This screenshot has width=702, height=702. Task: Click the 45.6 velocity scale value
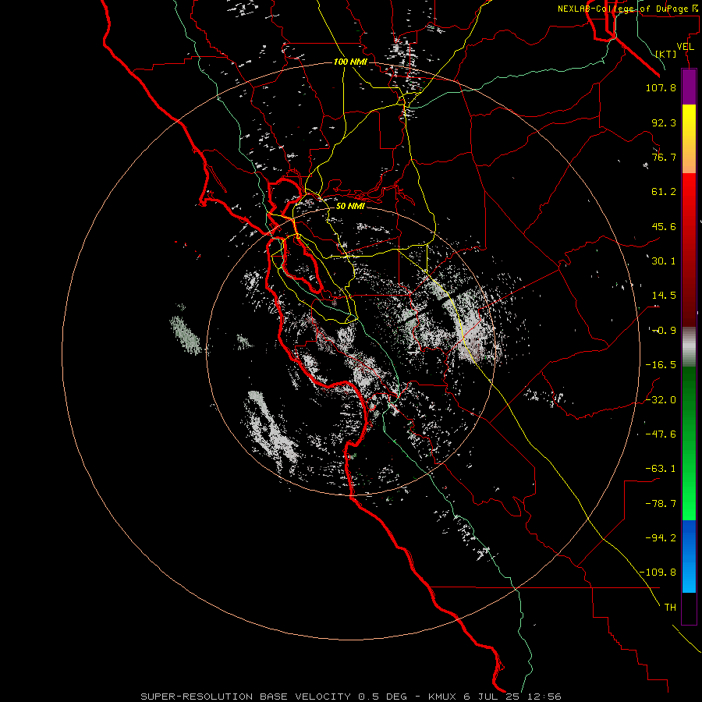[664, 226]
